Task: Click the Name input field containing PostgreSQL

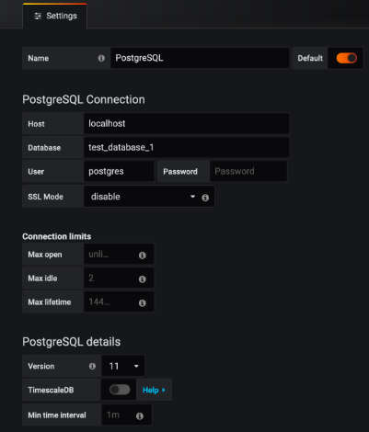Action: click(200, 58)
